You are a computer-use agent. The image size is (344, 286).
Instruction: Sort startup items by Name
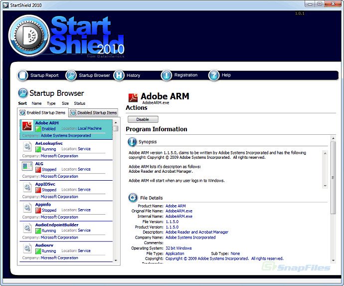[x=36, y=103]
